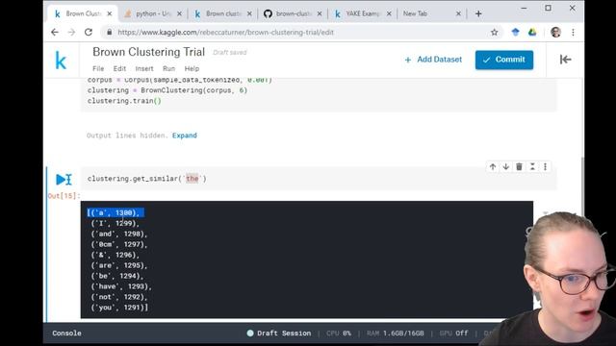The height and width of the screenshot is (346, 616).
Task: Open the Chrome profile avatar
Action: click(555, 32)
